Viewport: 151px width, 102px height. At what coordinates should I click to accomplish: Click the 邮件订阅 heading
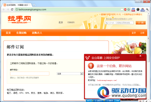[x=15, y=47]
